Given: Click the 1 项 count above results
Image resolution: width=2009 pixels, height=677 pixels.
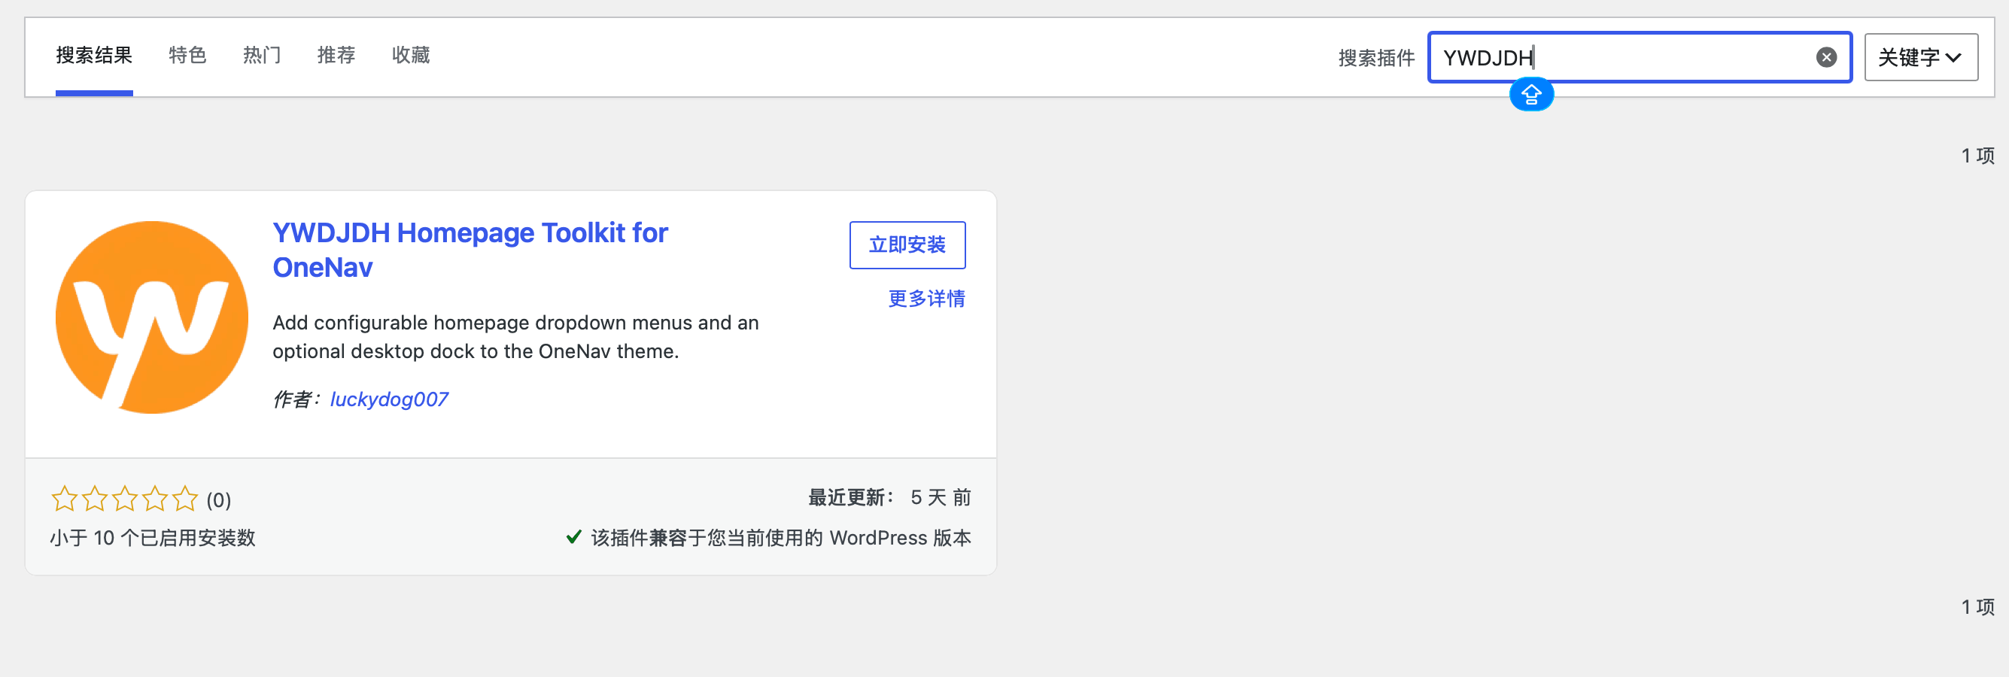Looking at the screenshot, I should [x=1978, y=156].
